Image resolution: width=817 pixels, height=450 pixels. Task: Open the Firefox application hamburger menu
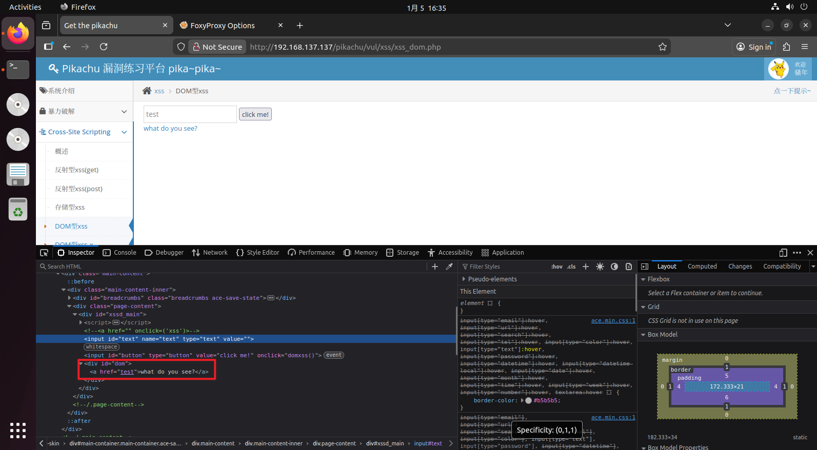[x=805, y=47]
